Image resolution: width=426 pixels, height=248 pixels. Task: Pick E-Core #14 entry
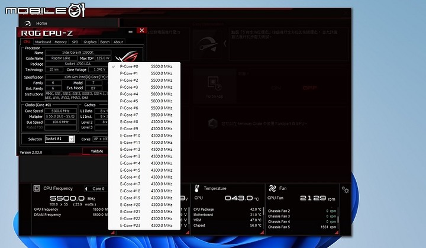coord(144,163)
